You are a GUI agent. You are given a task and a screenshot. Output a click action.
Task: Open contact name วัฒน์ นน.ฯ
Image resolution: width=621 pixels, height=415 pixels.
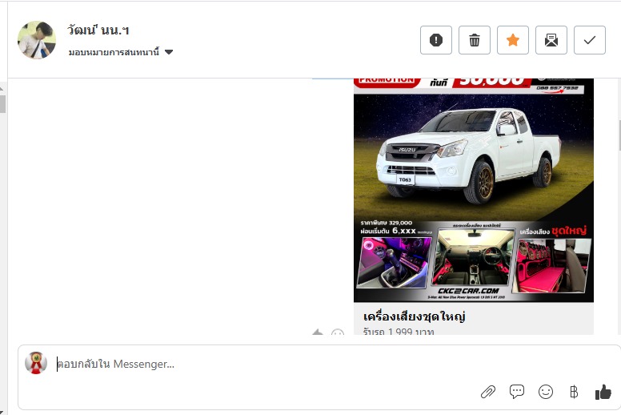98,30
